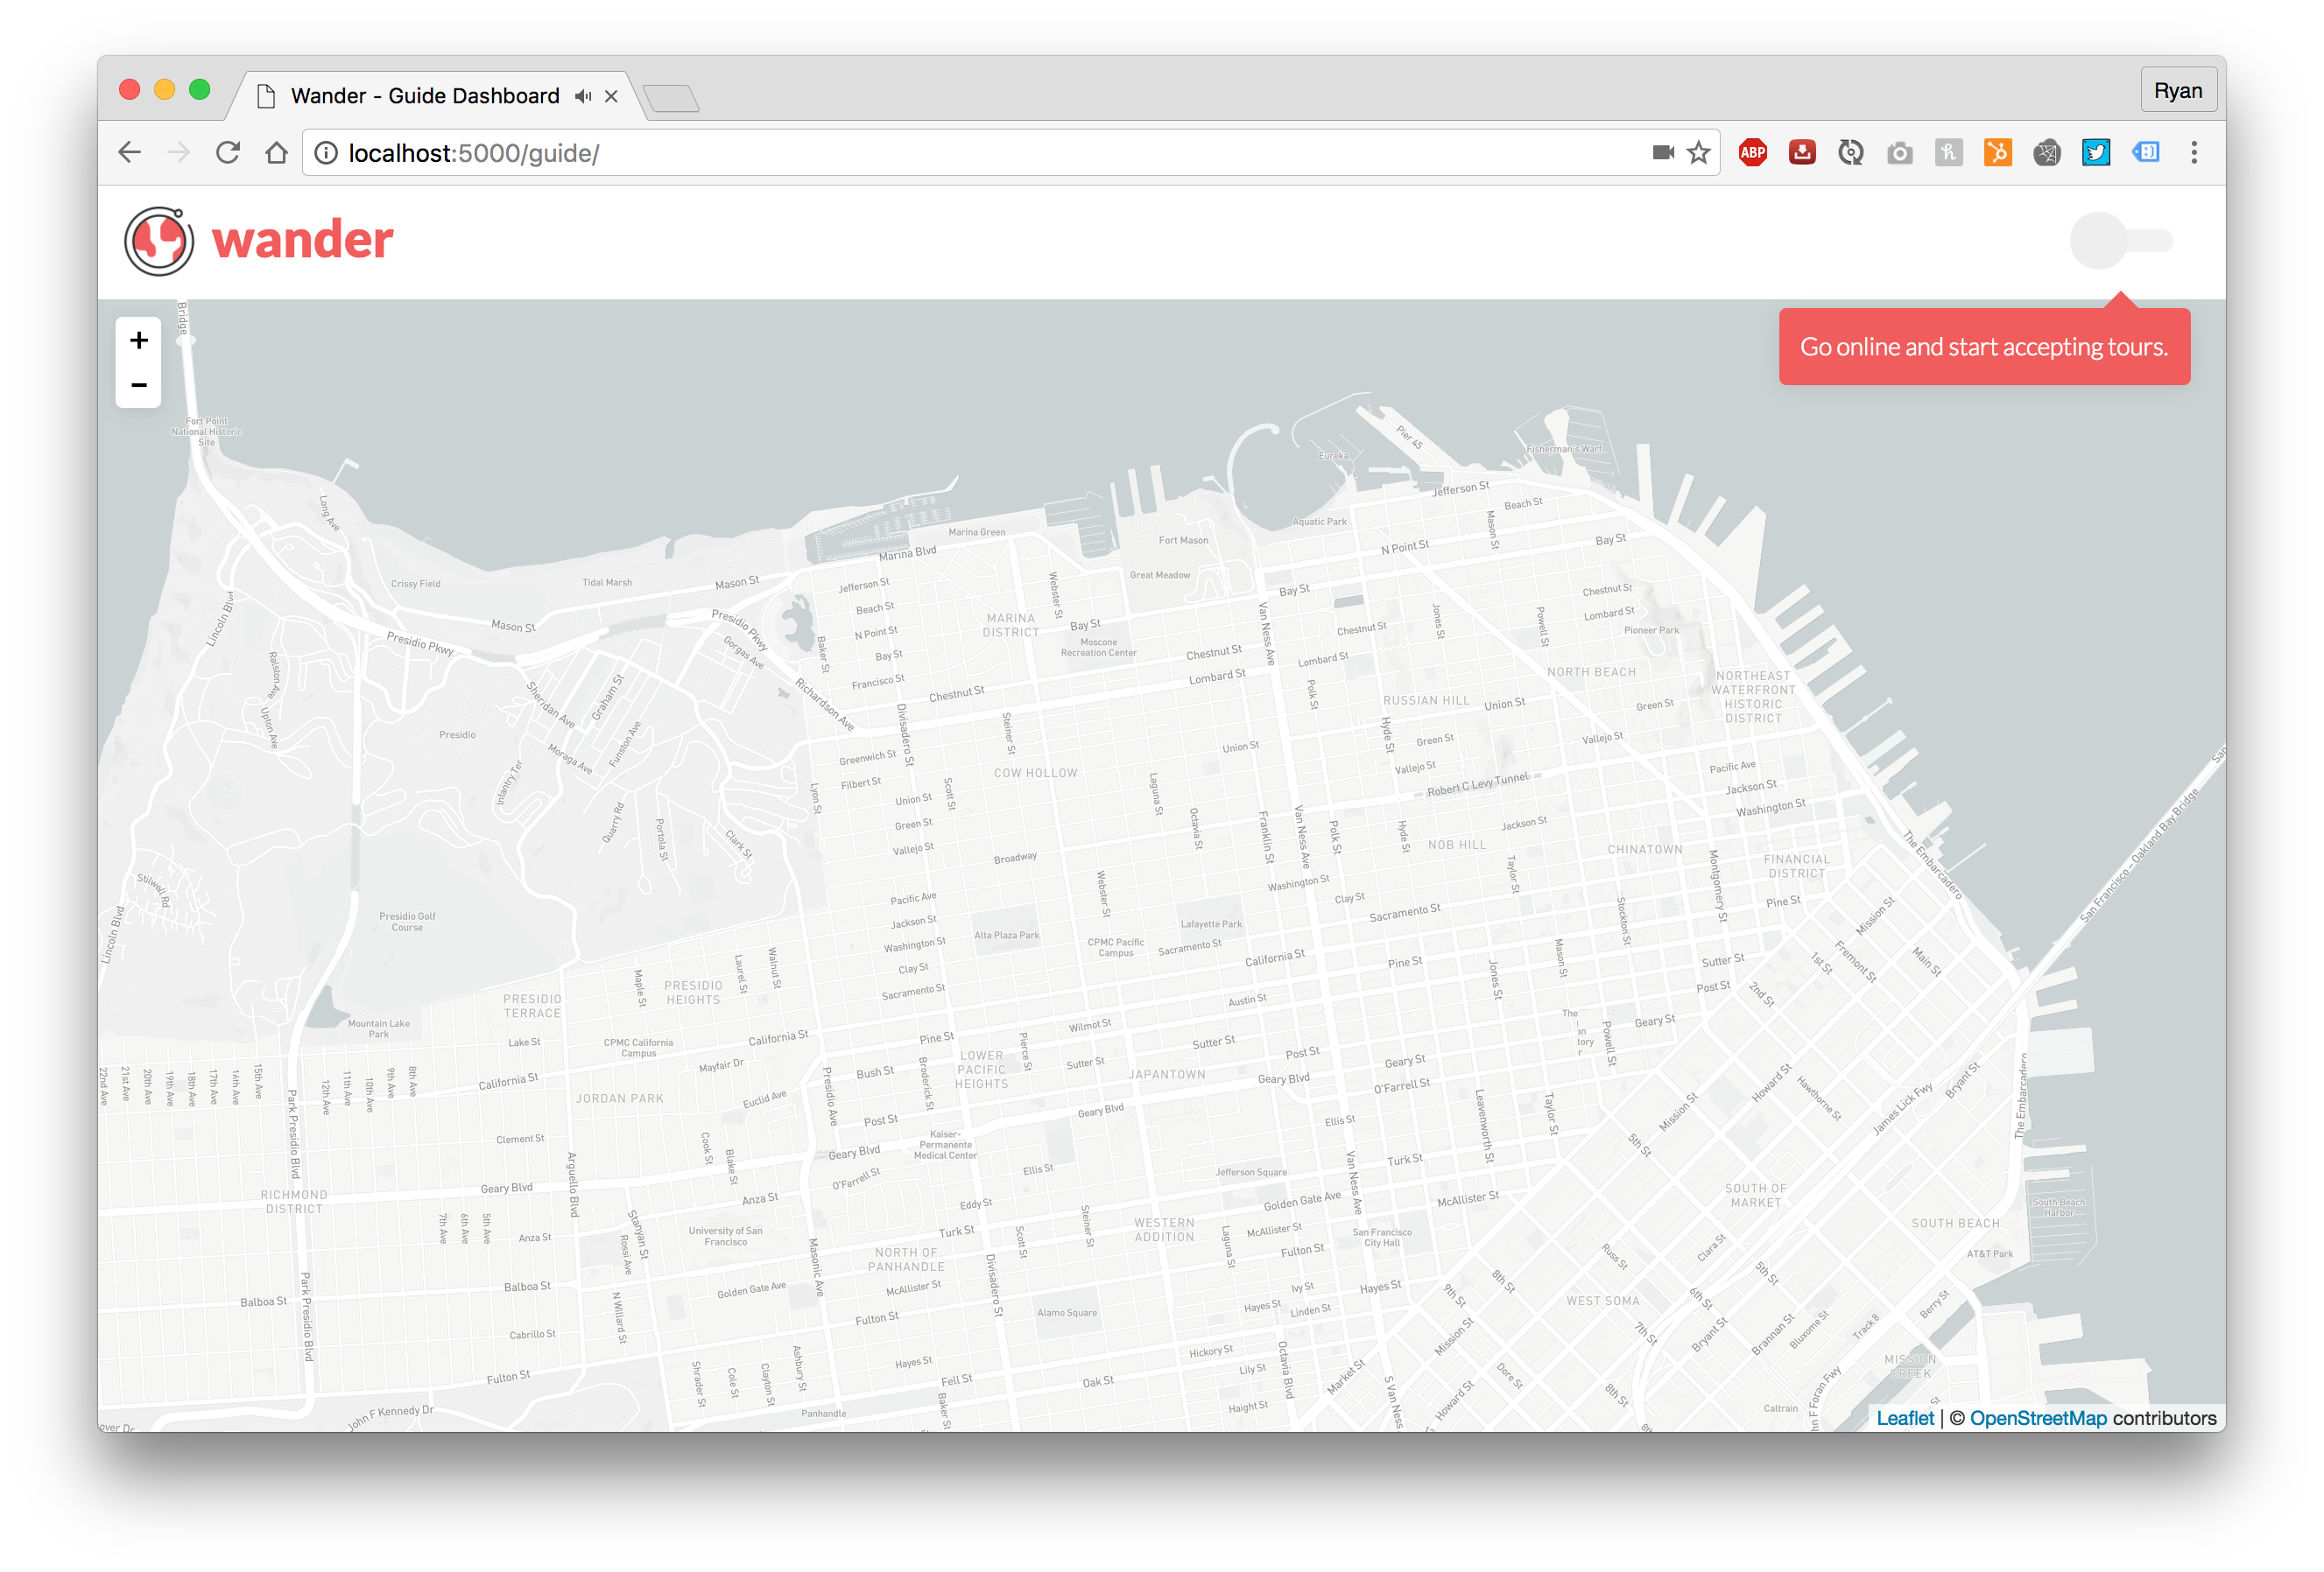
Task: Click the Wander globe logo
Action: (159, 241)
